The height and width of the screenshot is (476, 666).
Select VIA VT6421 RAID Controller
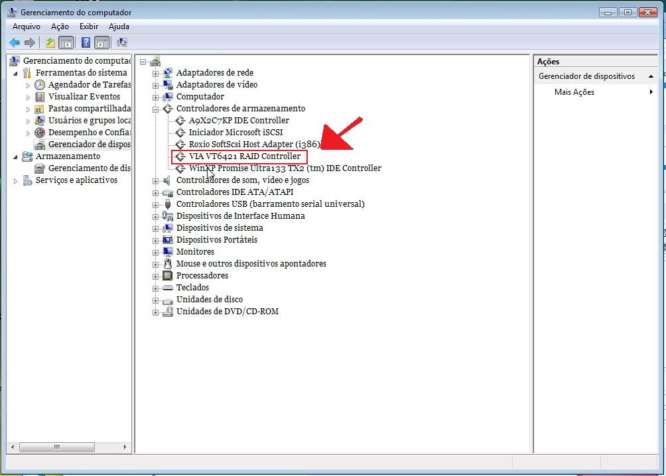tap(244, 156)
